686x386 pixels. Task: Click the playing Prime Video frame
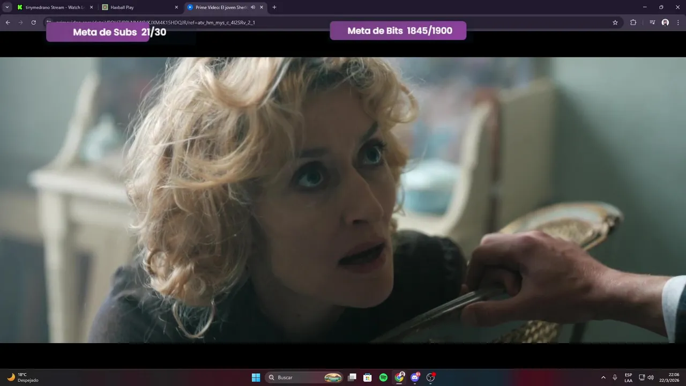[343, 200]
